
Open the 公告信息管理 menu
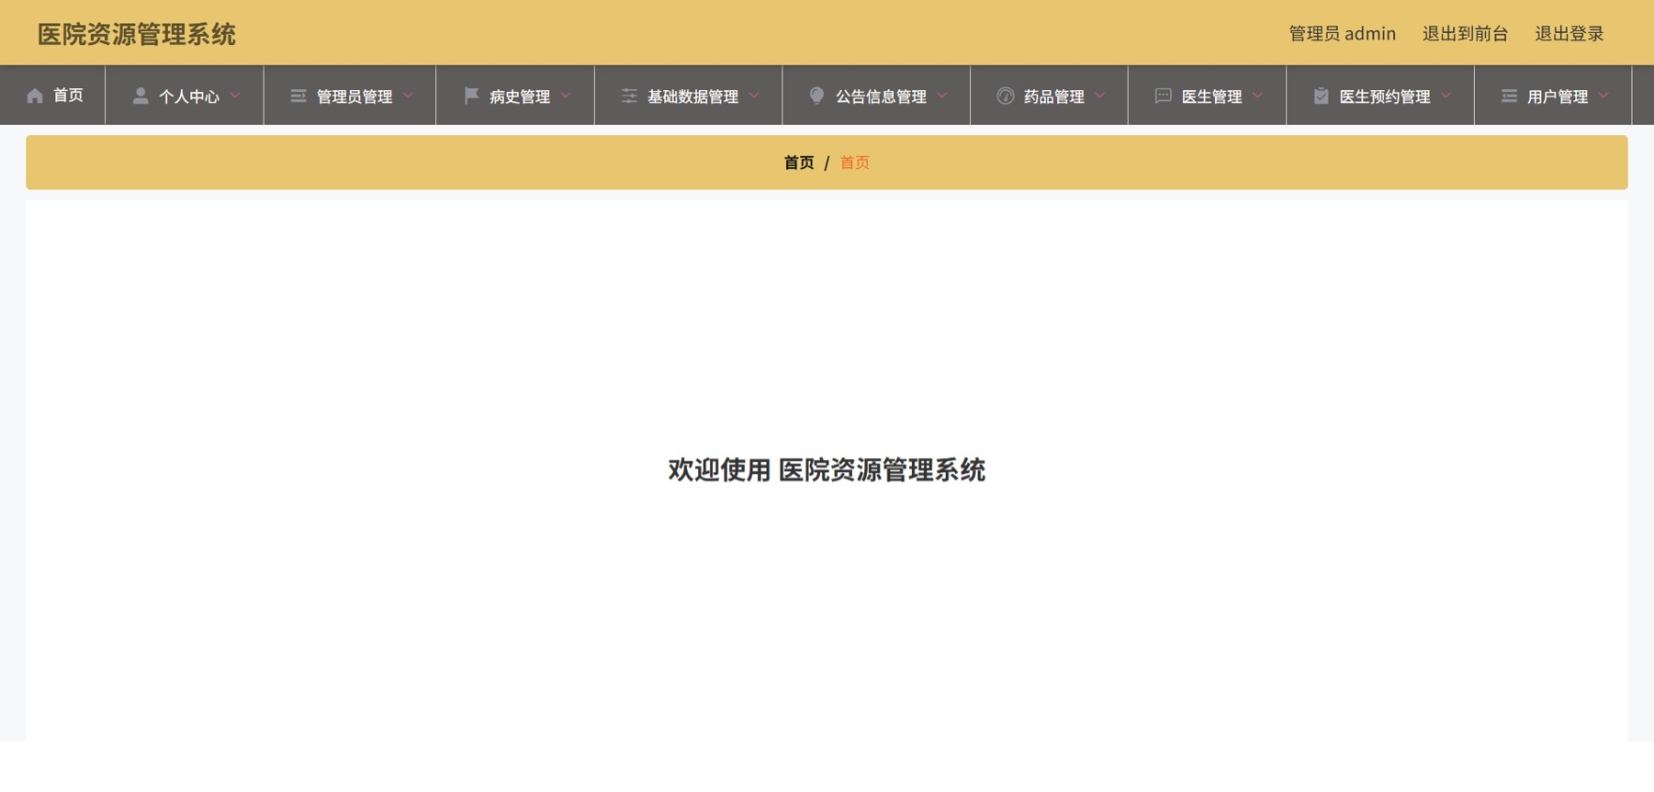pos(876,96)
